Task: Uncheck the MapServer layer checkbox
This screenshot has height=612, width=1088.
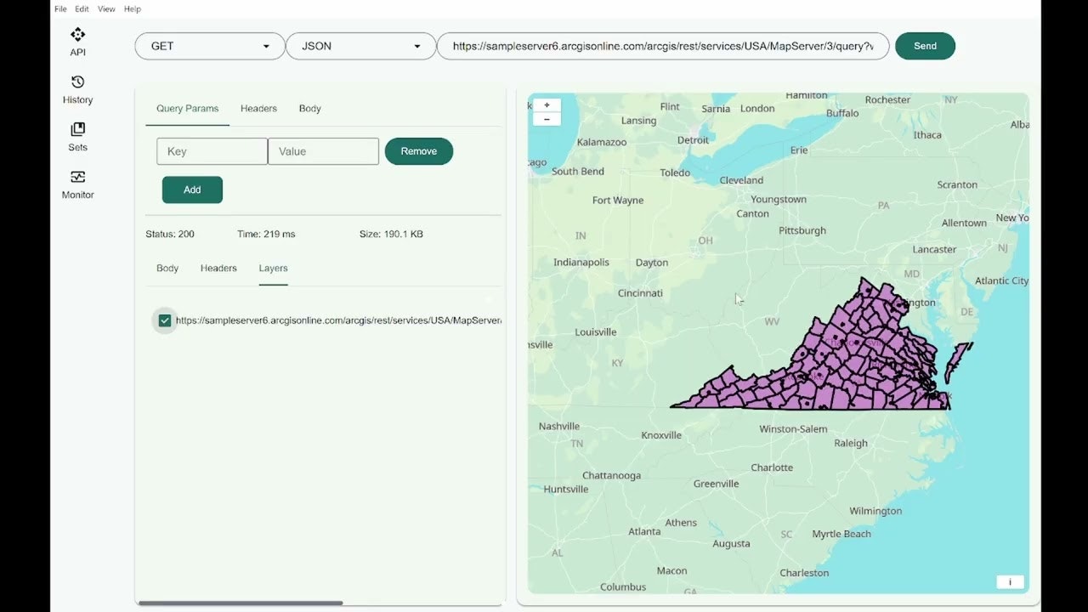Action: click(165, 320)
